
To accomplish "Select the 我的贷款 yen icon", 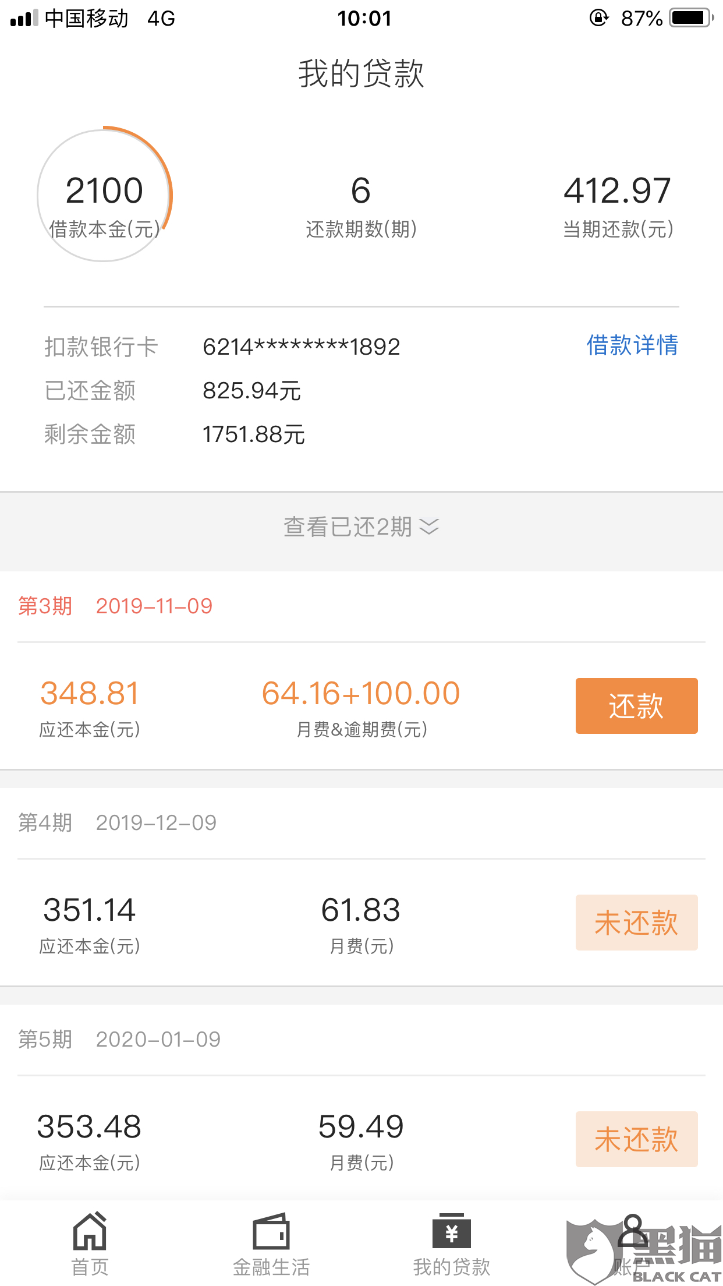I will click(452, 1231).
